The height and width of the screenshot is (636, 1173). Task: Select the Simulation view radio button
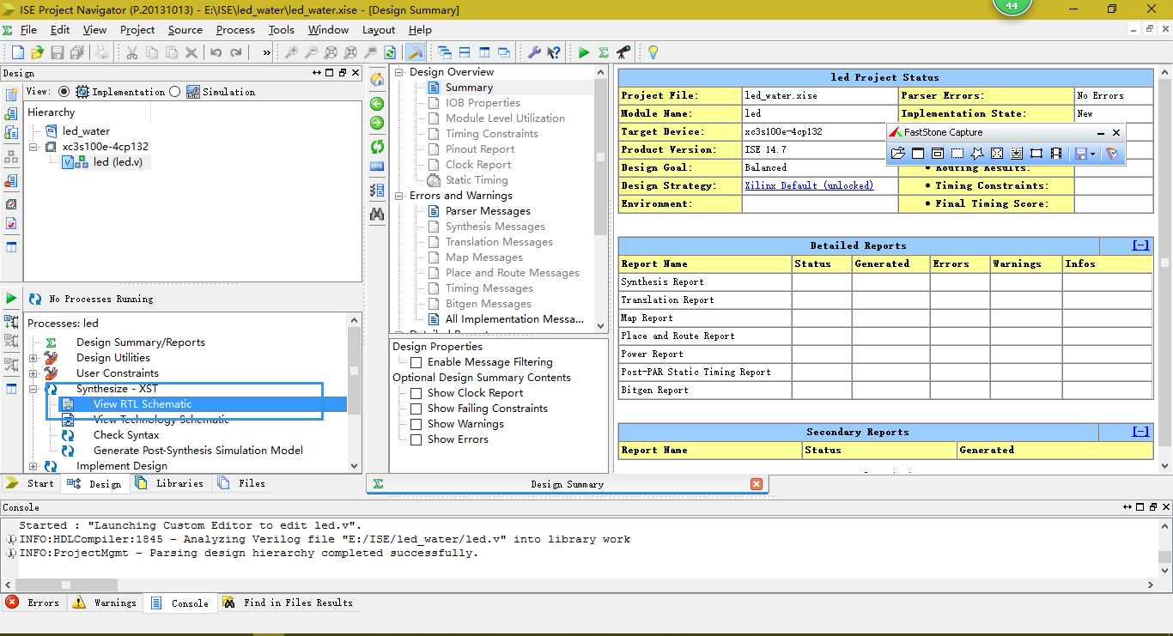(175, 92)
